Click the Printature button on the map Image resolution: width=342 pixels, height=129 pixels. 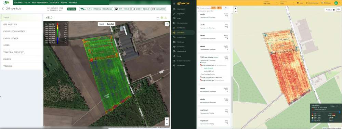(330, 10)
